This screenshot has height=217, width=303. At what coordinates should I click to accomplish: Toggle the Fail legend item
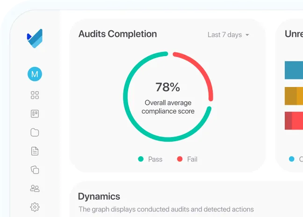(187, 159)
